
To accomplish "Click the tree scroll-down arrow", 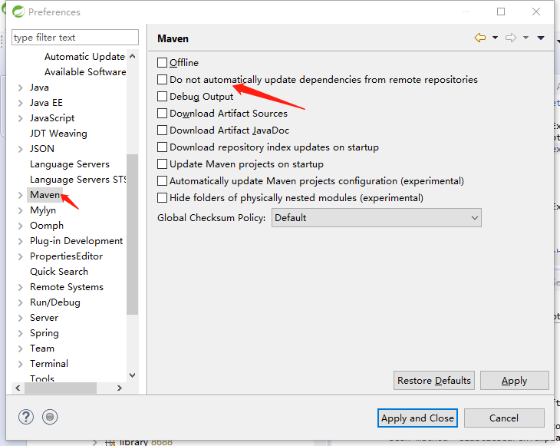I will click(x=132, y=375).
